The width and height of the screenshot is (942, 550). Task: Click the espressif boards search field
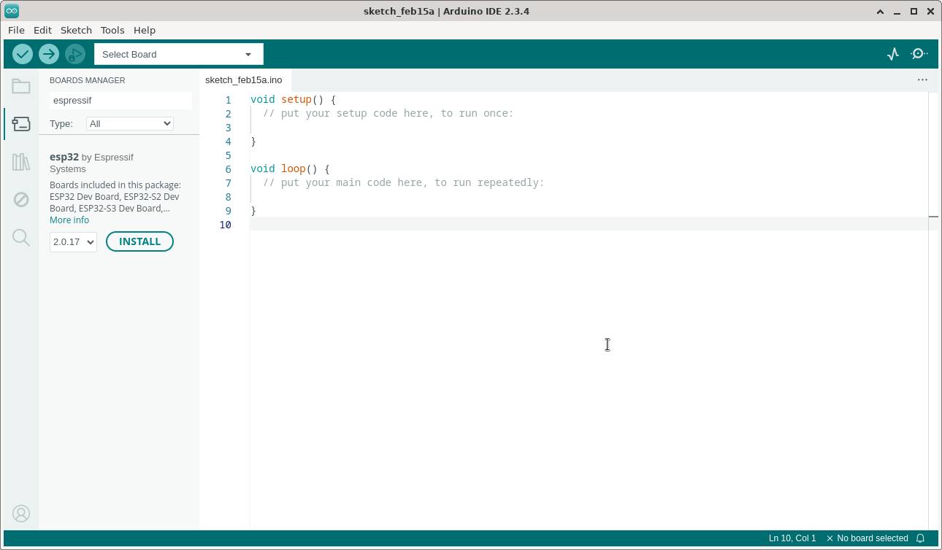tap(120, 101)
